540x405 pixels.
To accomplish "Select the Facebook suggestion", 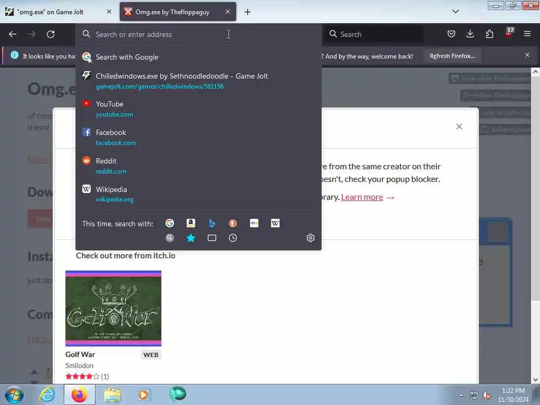I will coord(198,137).
